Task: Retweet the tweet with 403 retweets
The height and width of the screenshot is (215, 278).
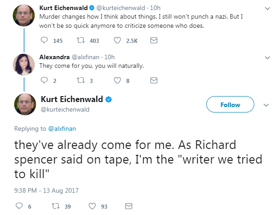Action: click(81, 41)
